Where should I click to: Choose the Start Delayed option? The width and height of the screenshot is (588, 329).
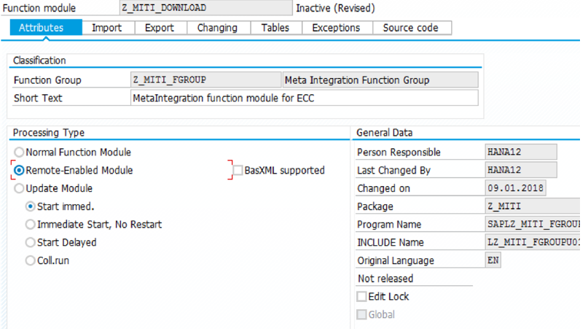click(31, 242)
